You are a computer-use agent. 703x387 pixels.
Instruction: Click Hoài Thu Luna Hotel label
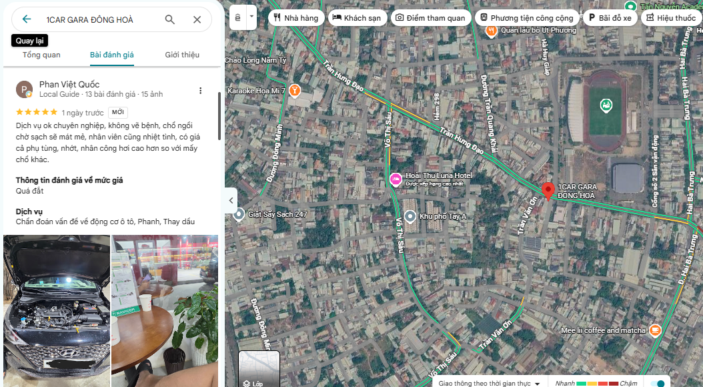coord(438,175)
